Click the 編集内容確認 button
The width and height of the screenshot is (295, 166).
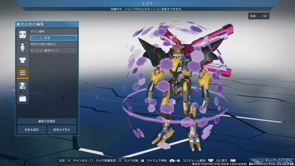(x=47, y=121)
